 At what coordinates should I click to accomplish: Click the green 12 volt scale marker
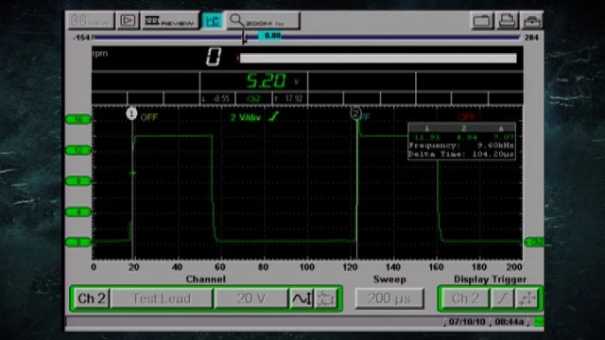coord(78,150)
